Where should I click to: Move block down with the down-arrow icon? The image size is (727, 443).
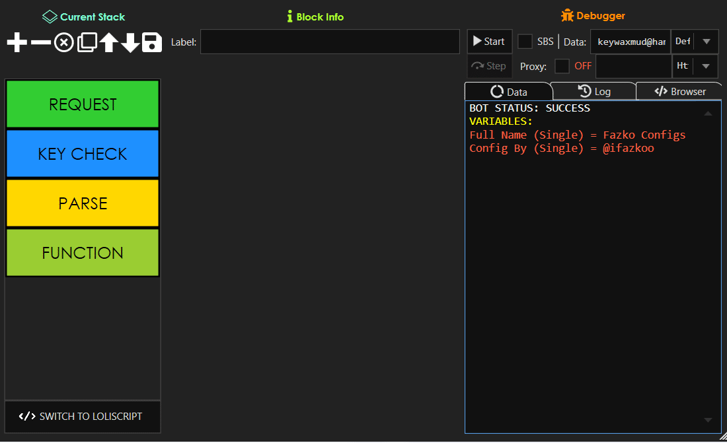coord(130,42)
